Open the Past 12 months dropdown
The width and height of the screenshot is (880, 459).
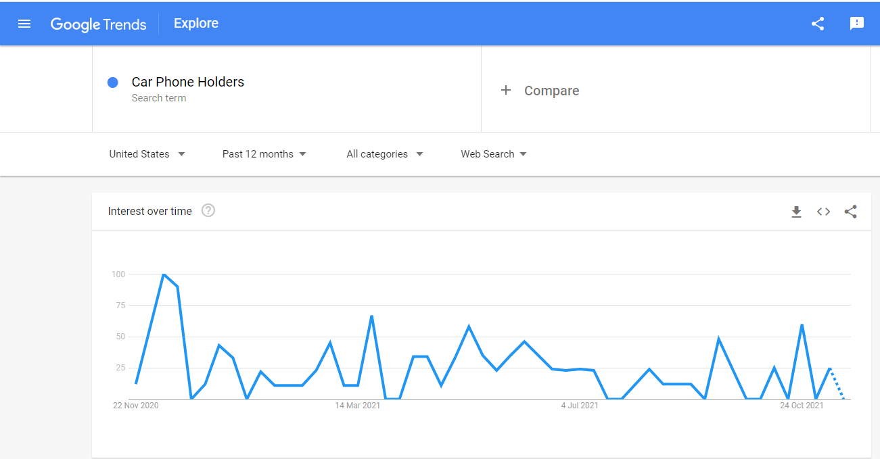coord(264,154)
